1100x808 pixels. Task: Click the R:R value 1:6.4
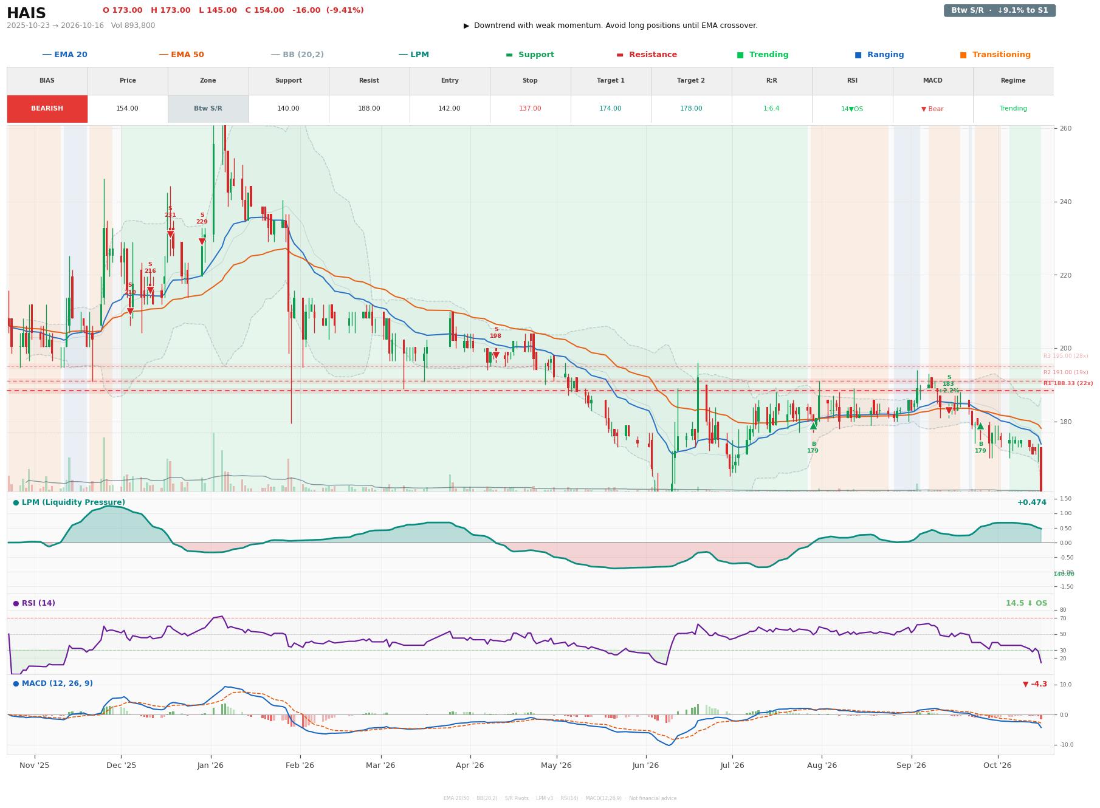771,109
